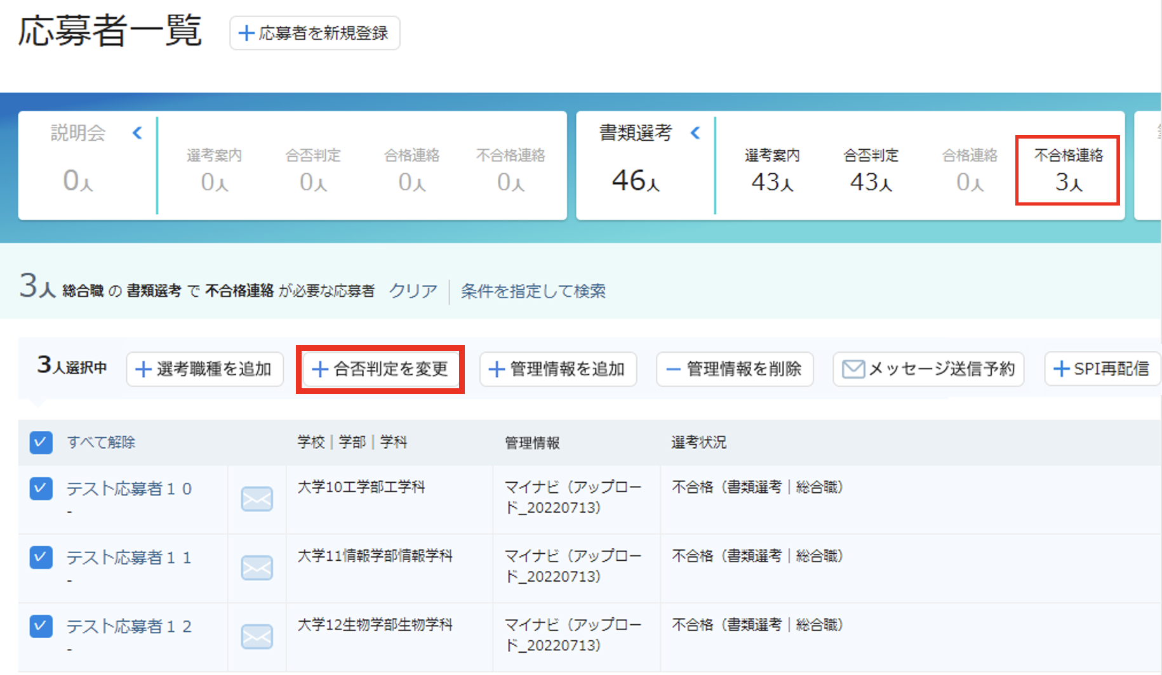
Task: Click mail icon for テスト応募者10
Action: click(x=257, y=499)
